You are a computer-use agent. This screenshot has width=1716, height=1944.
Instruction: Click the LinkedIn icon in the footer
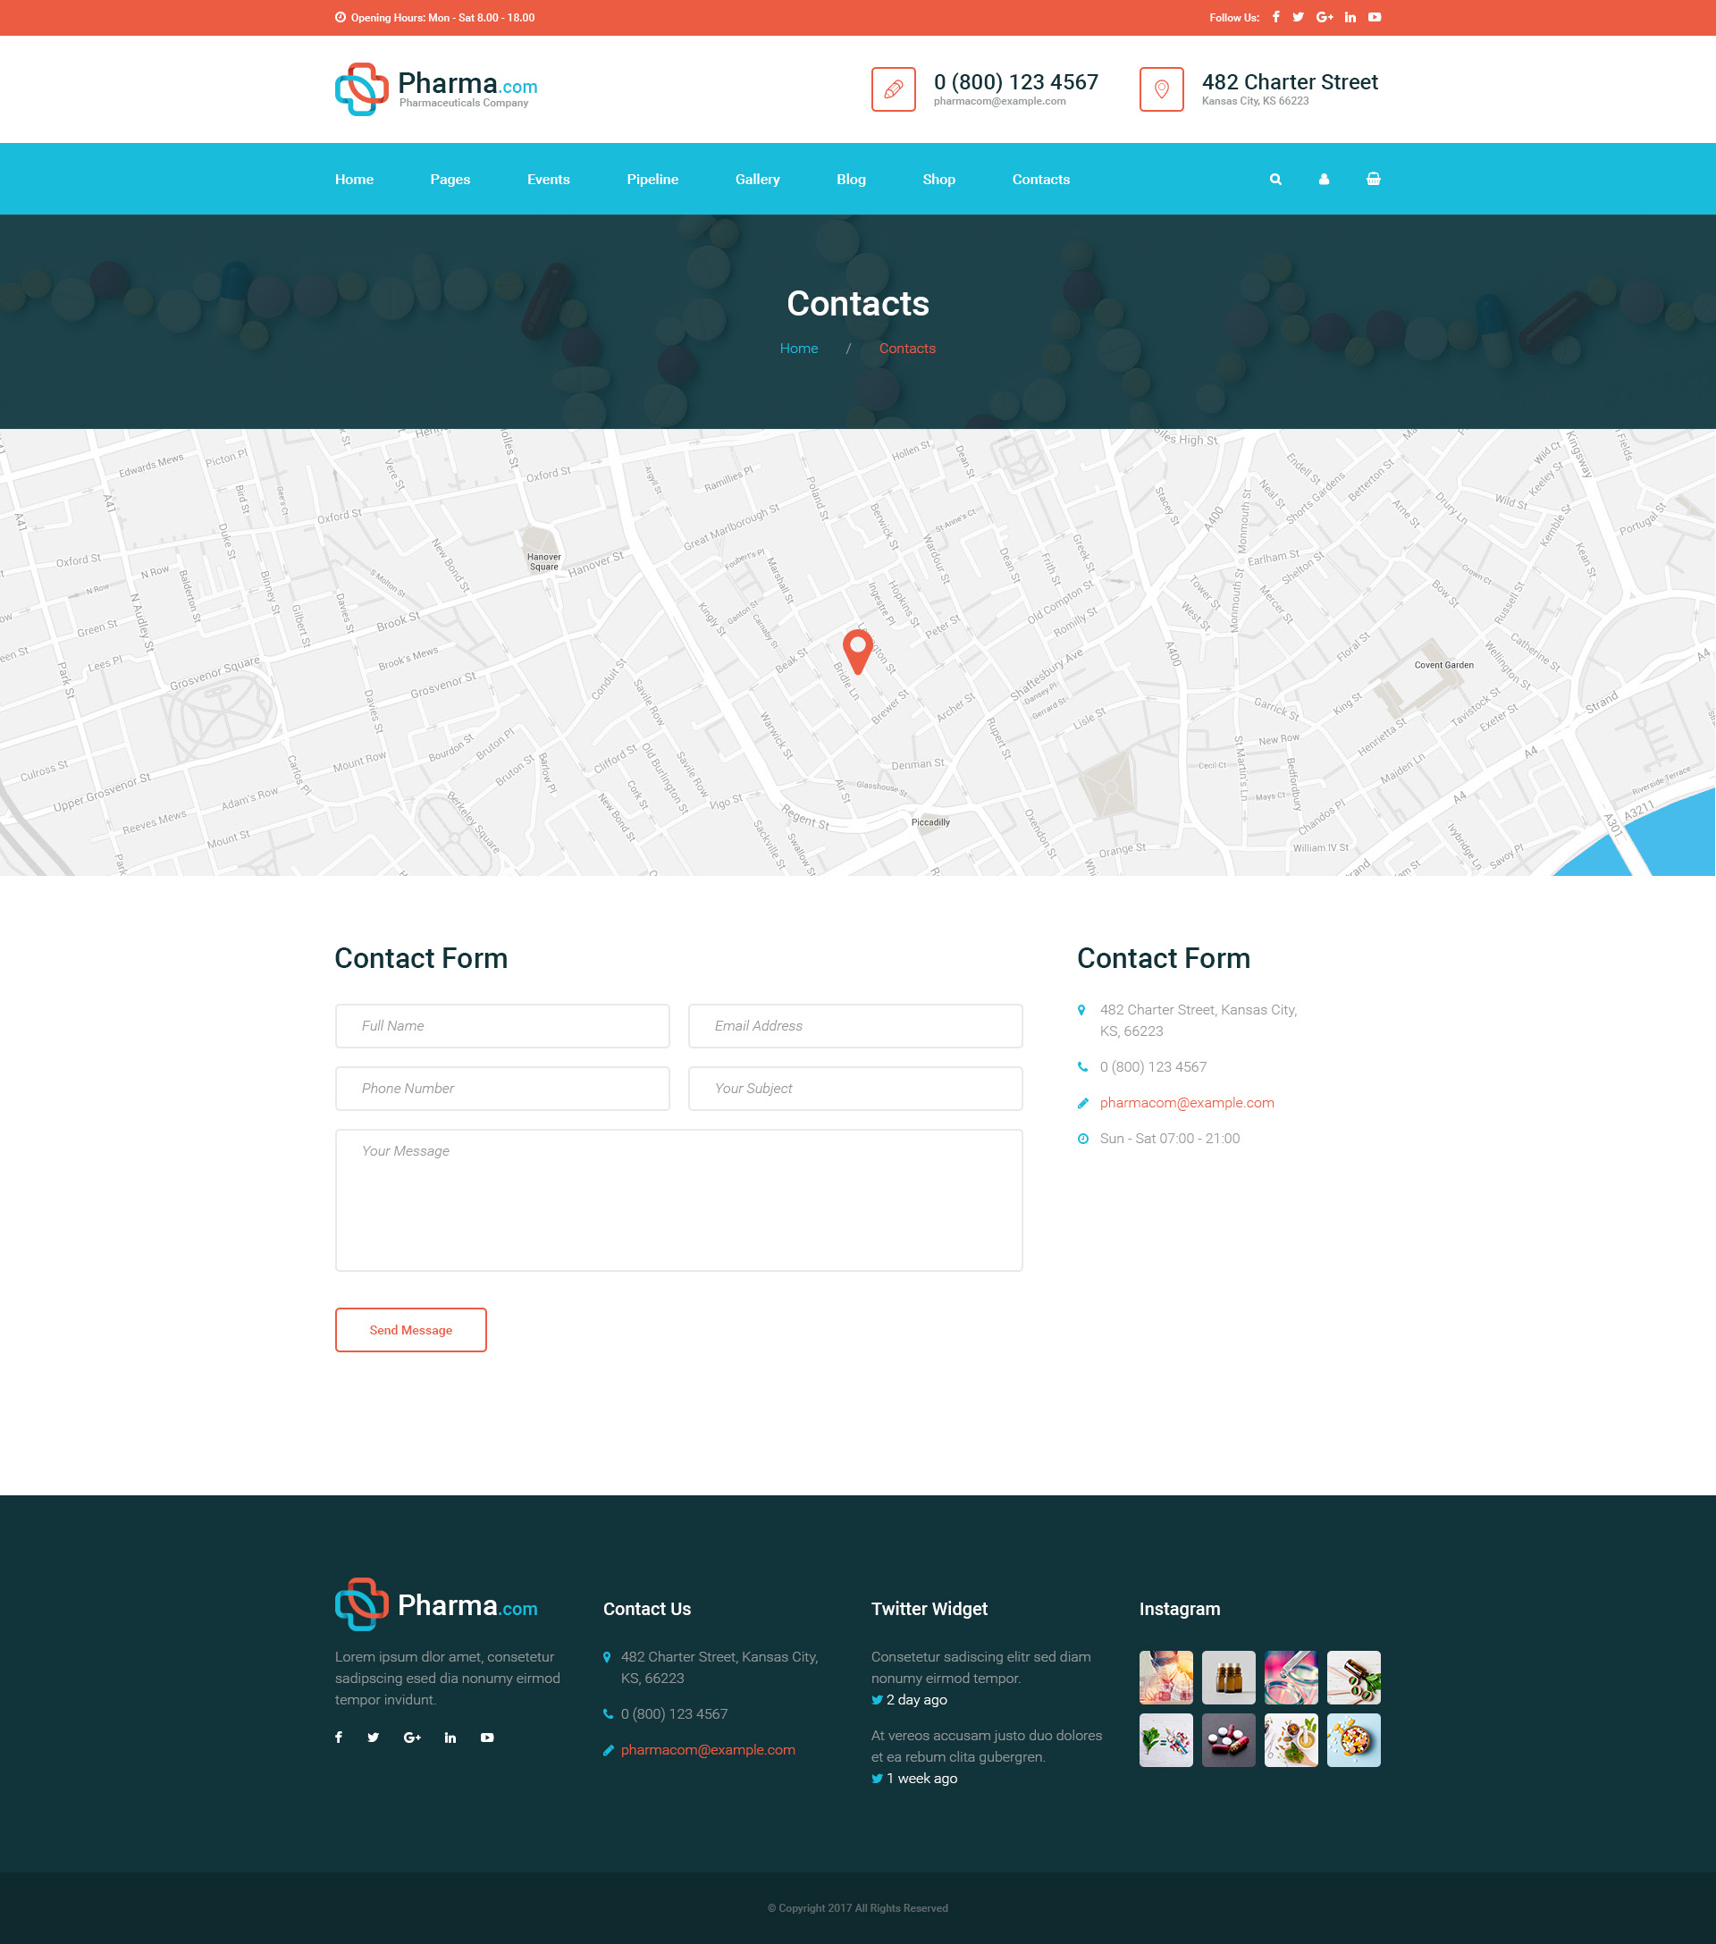coord(450,1738)
